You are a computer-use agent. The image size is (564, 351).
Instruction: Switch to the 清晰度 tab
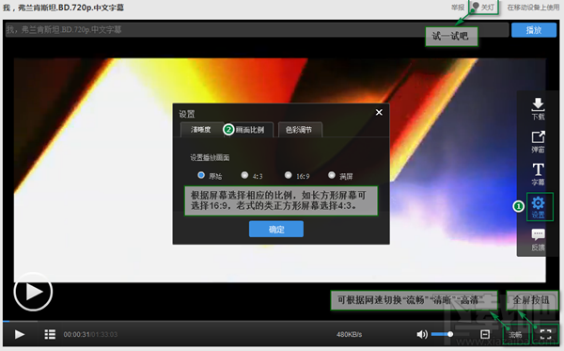[201, 130]
